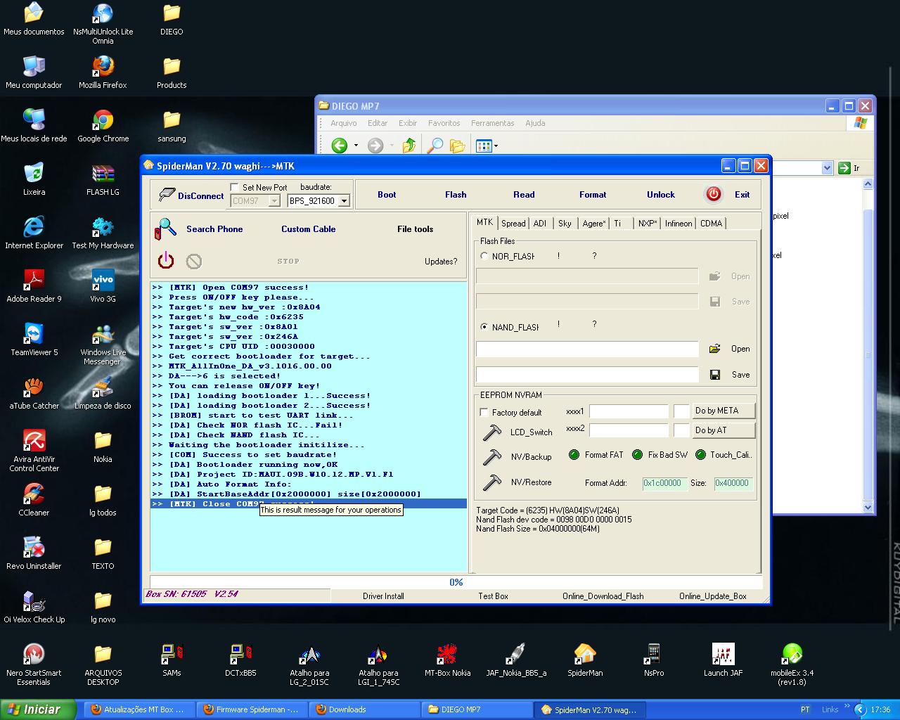Click the Format Addr 0x1c00000 field
The width and height of the screenshot is (900, 720).
pyautogui.click(x=664, y=483)
